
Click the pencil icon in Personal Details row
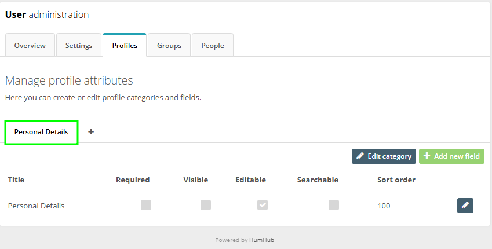(x=465, y=206)
